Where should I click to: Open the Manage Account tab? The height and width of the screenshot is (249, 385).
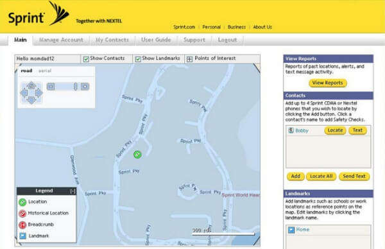[61, 40]
